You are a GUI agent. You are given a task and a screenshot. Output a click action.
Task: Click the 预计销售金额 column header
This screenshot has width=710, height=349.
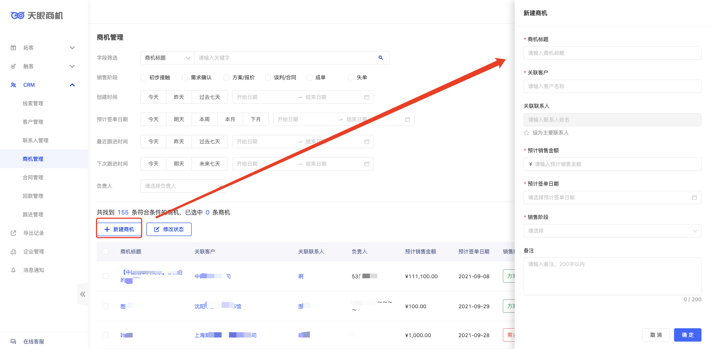click(x=421, y=252)
